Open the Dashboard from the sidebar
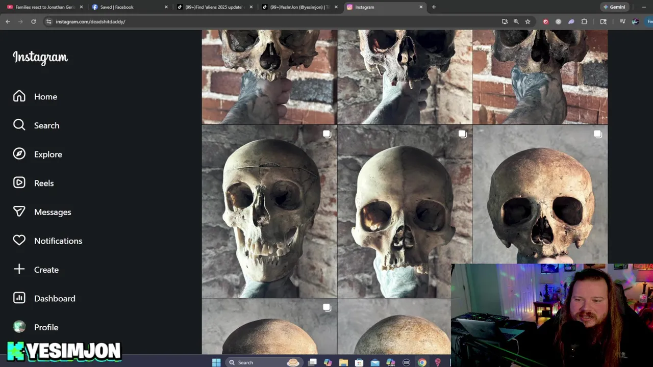Image resolution: width=653 pixels, height=367 pixels. pos(44,298)
